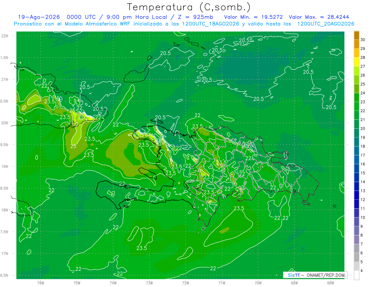Click the '29' colorbar scale label
371x287 pixels.
363,49
